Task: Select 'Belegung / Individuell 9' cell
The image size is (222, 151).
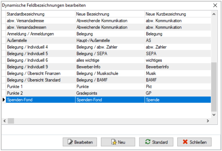Action: [x=40, y=67]
